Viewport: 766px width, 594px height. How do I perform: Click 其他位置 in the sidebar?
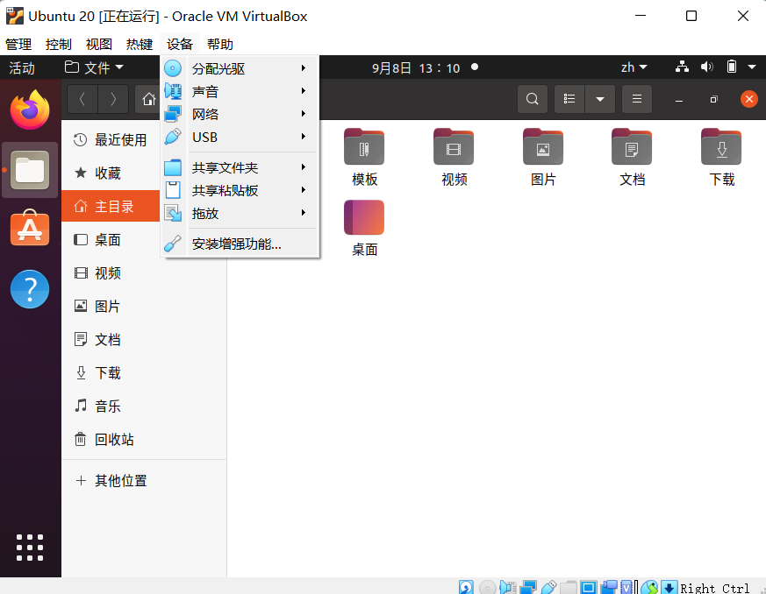(x=119, y=480)
